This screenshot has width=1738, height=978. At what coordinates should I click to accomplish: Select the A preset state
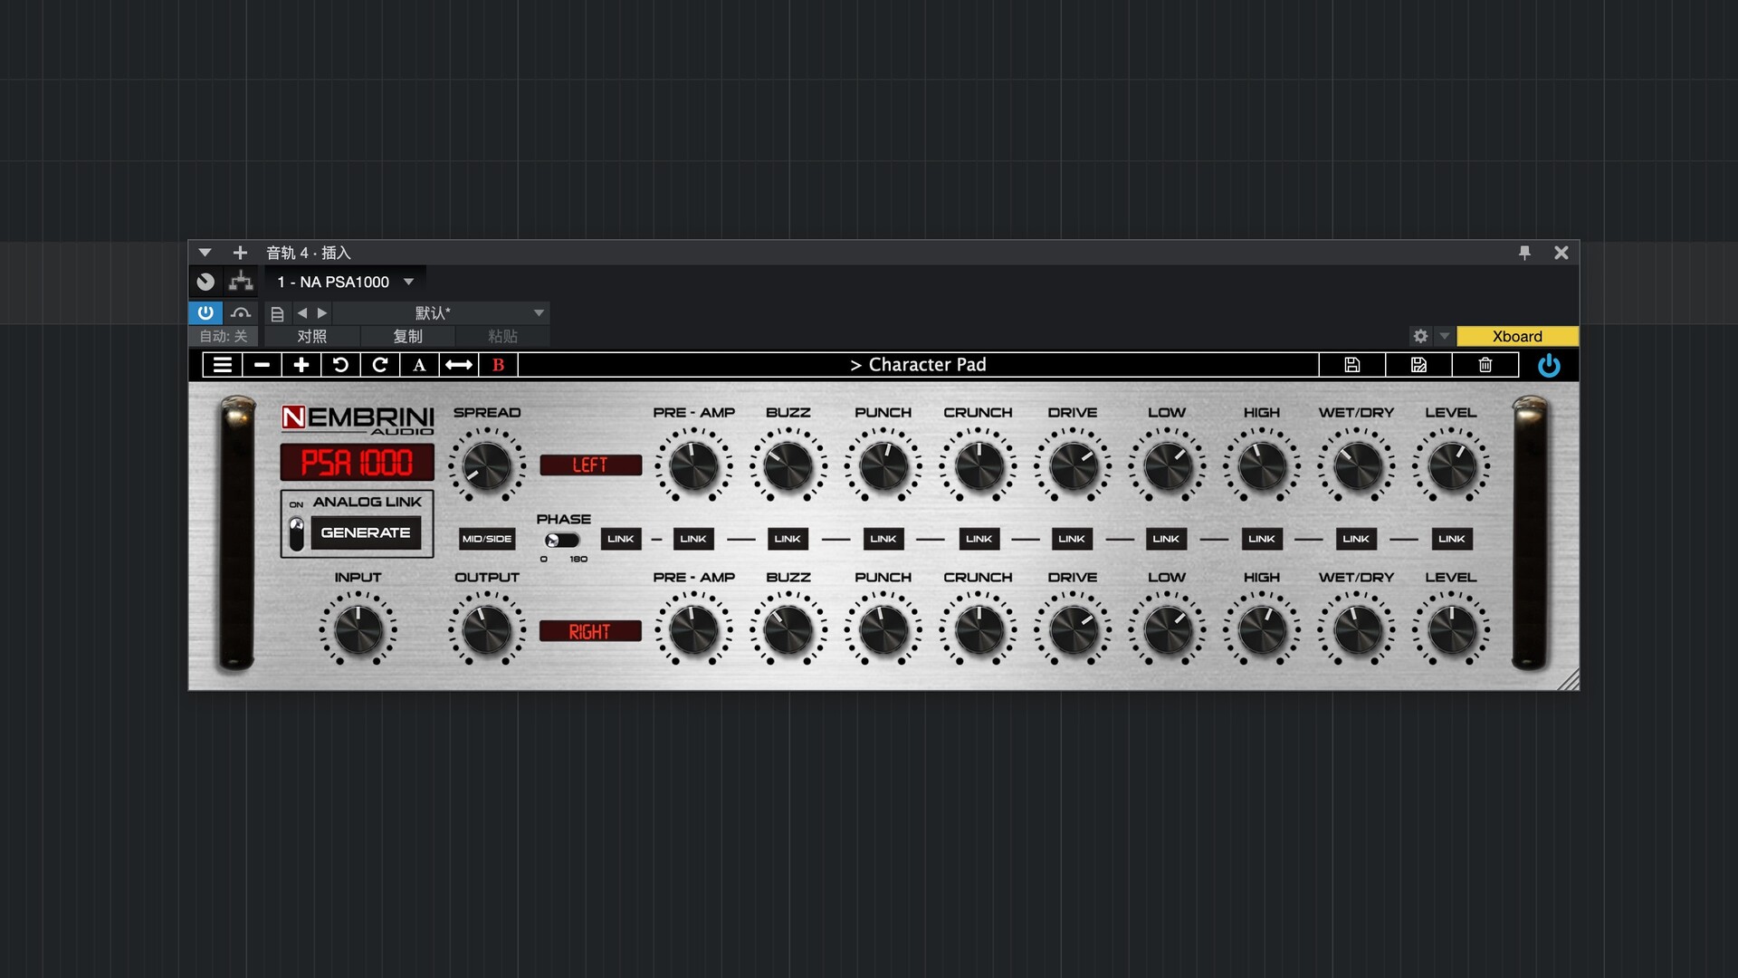click(419, 365)
